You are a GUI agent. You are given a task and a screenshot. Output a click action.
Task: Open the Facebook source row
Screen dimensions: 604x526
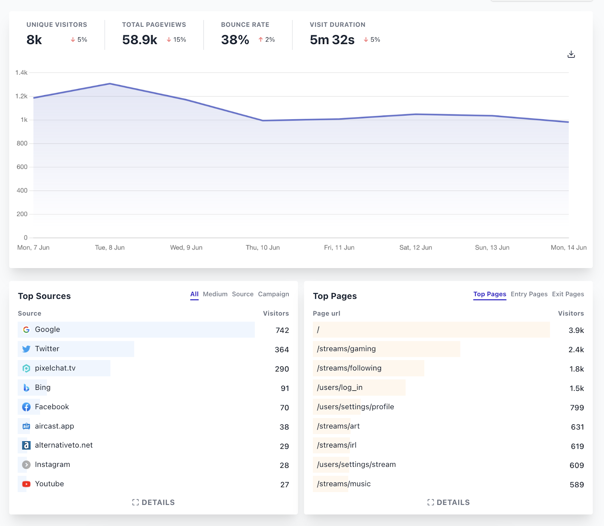click(153, 407)
